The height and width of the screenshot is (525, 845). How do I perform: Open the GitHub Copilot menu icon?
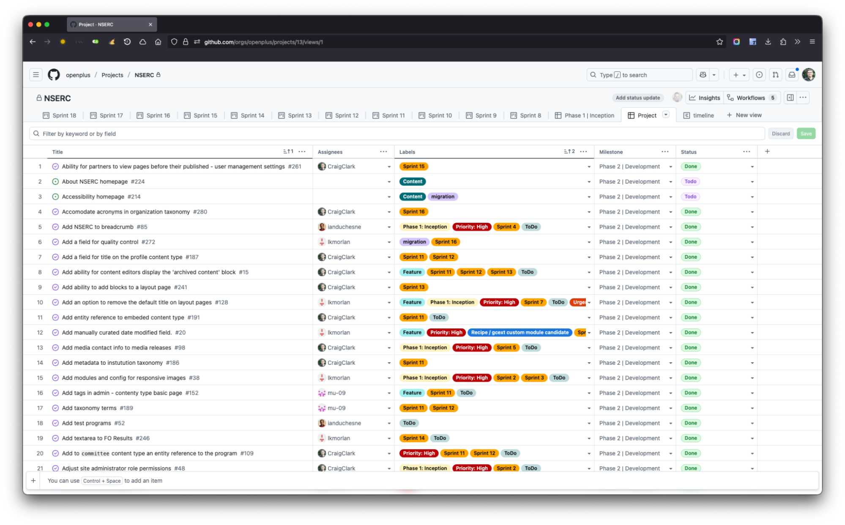point(703,74)
